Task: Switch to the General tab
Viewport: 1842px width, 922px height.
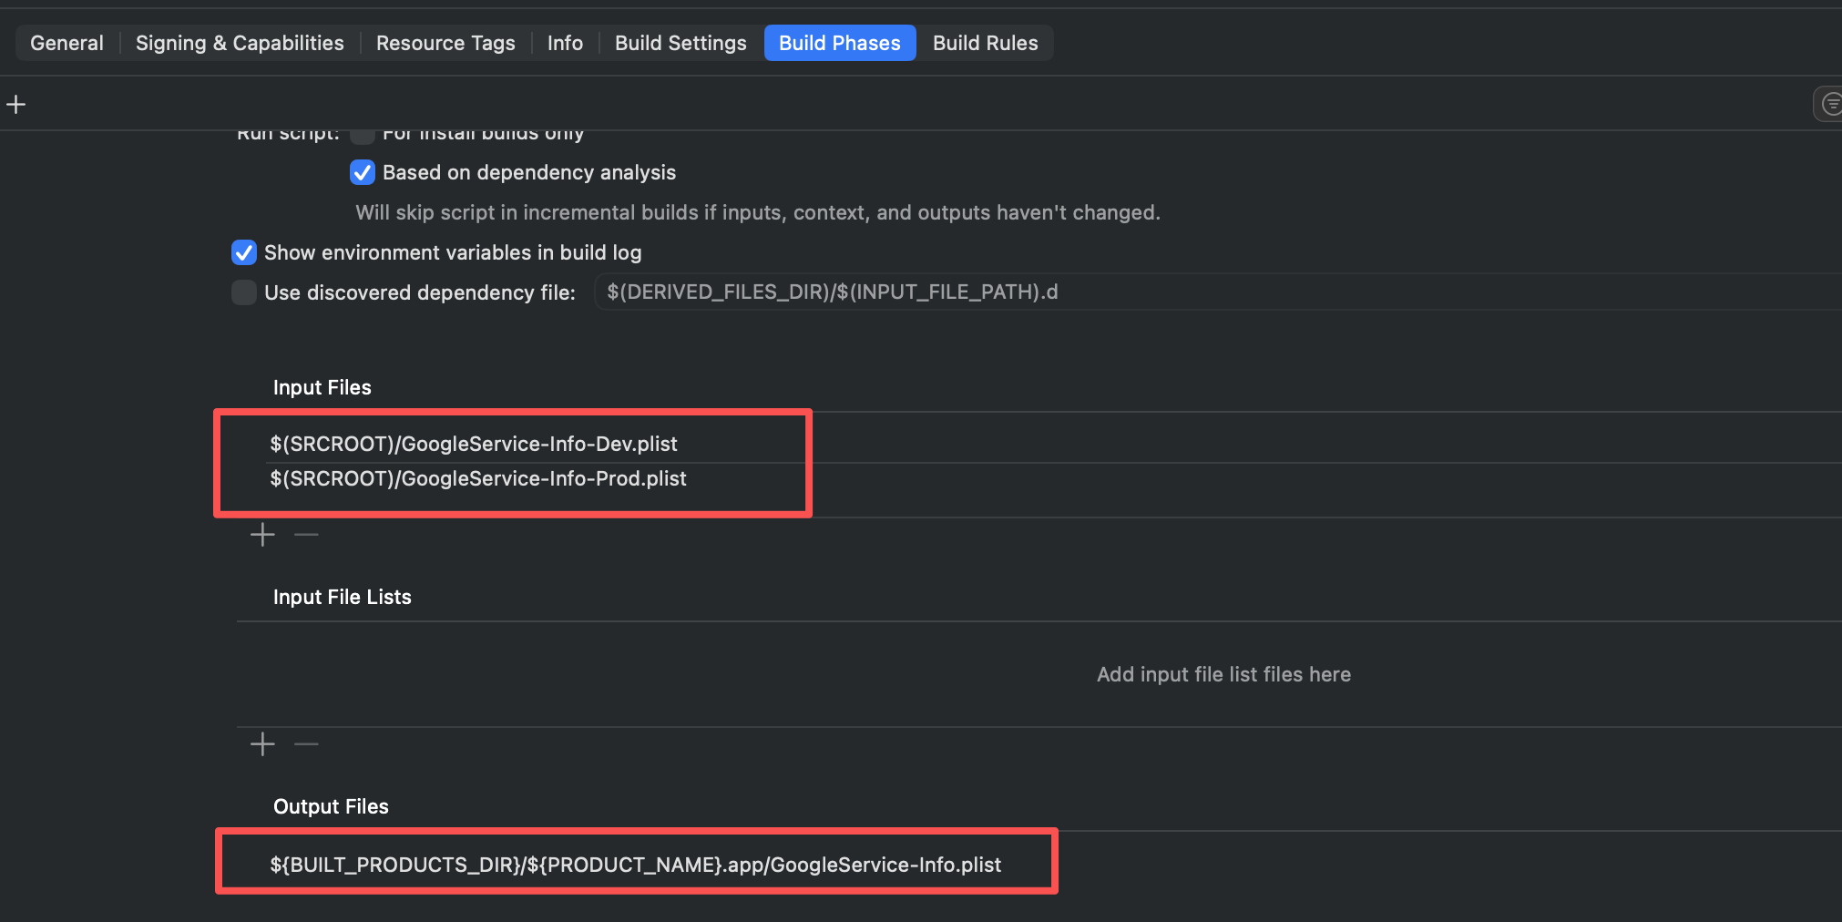Action: coord(67,43)
